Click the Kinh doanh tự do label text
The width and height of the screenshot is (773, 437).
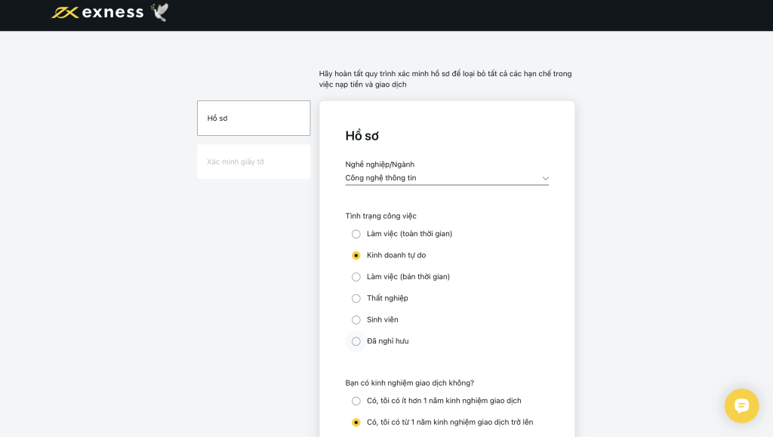pos(396,255)
